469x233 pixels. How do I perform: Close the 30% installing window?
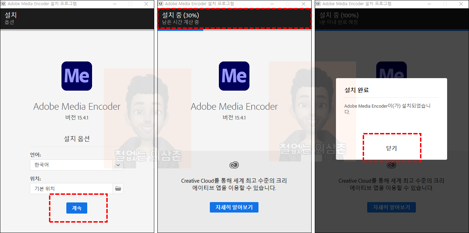pyautogui.click(x=304, y=4)
